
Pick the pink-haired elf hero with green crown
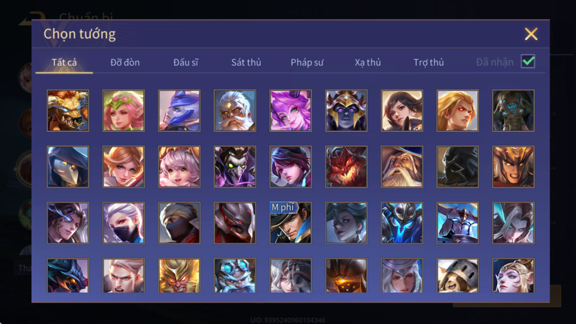point(124,111)
